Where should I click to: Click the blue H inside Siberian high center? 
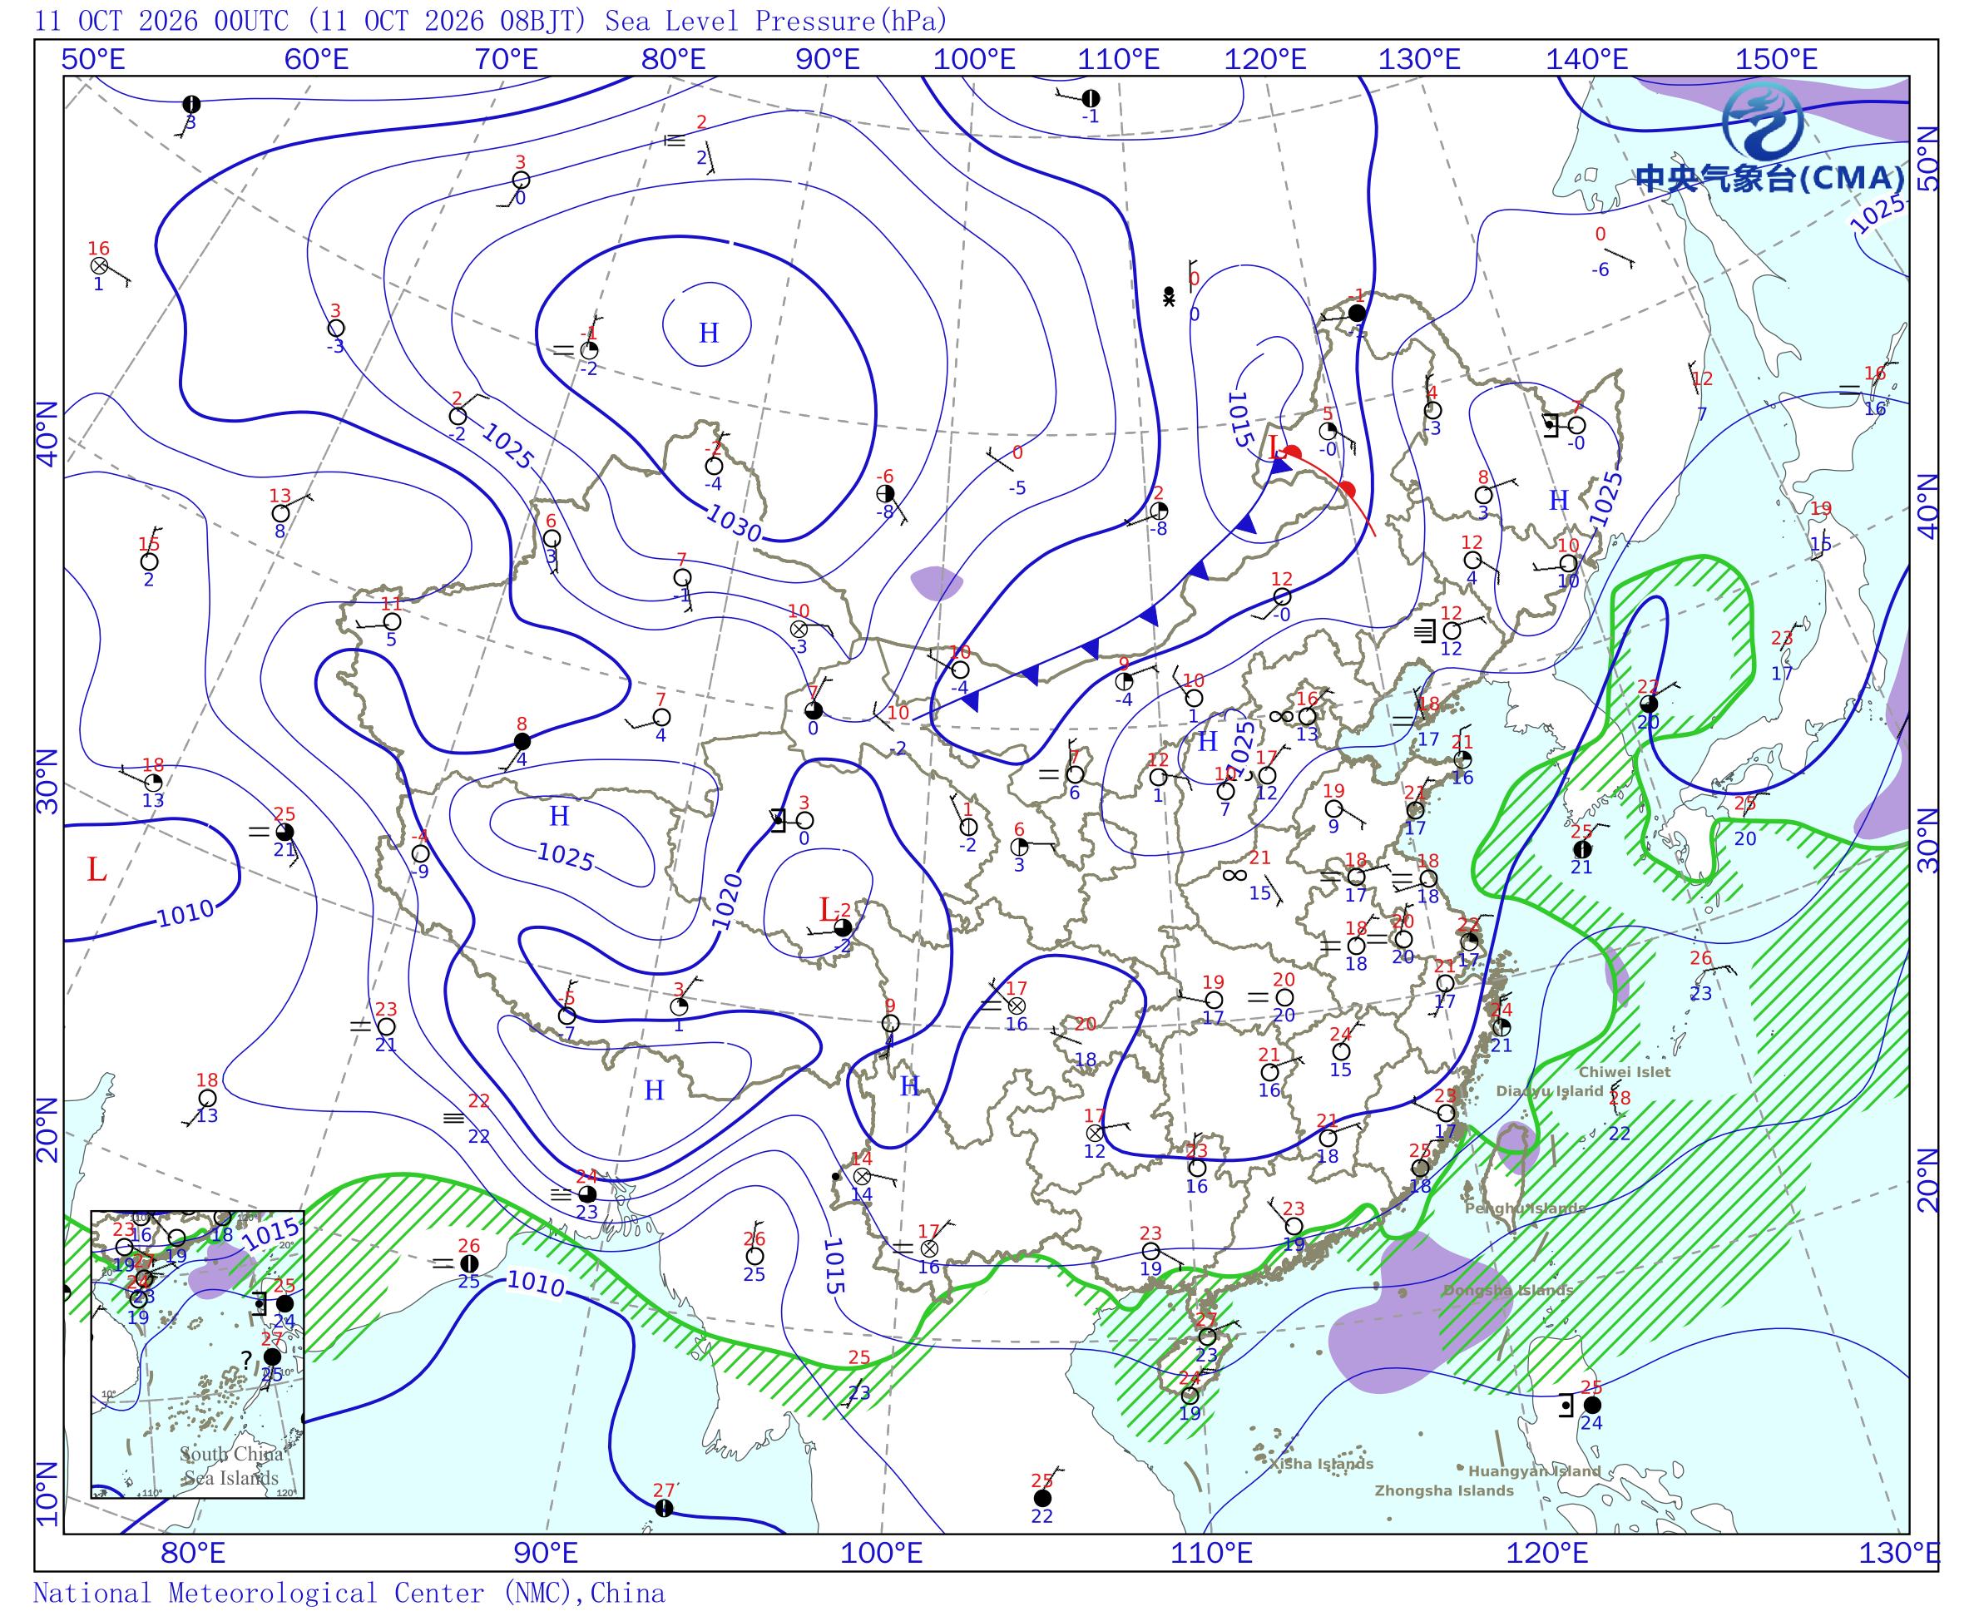pos(709,333)
